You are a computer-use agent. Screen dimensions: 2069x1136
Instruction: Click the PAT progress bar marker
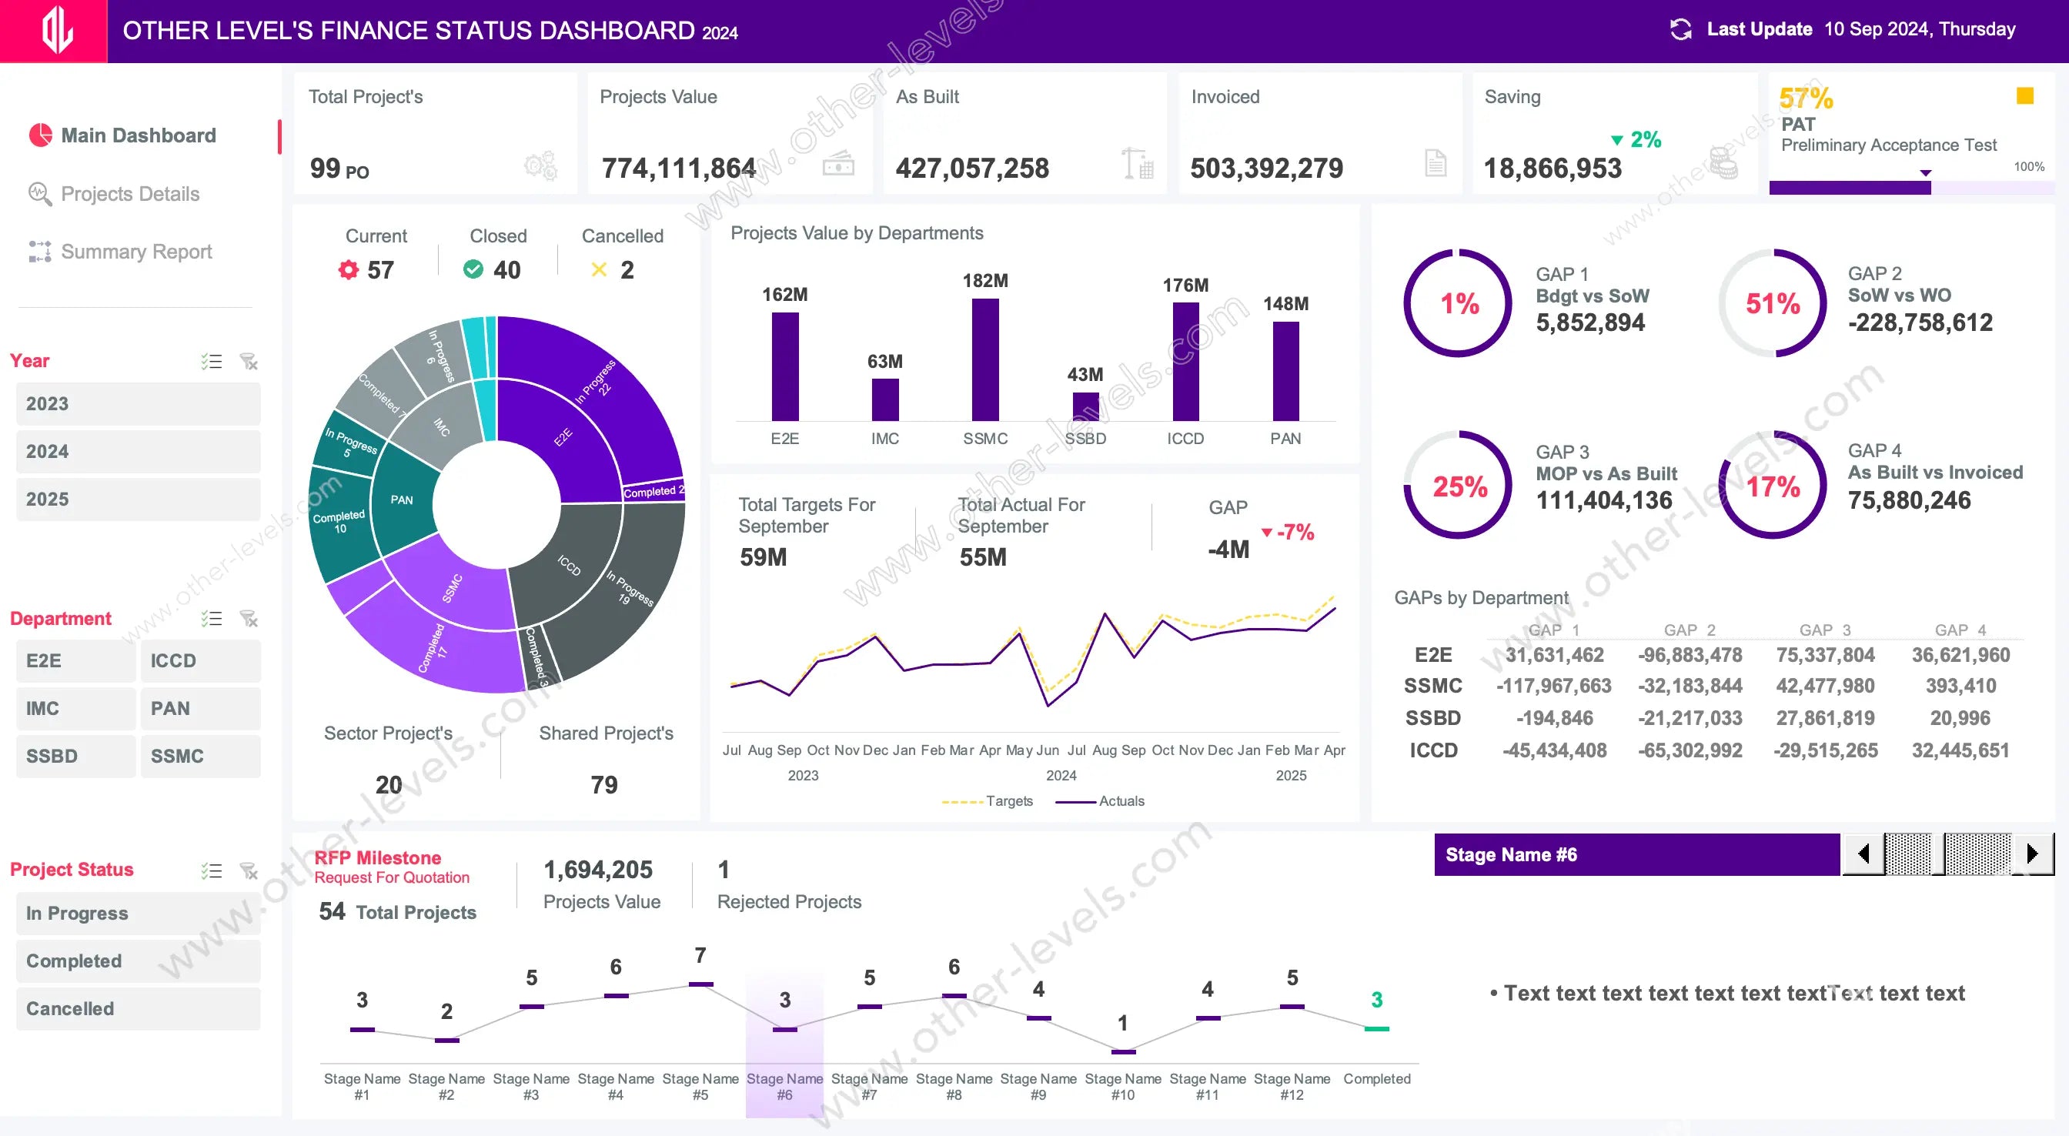(x=1925, y=172)
